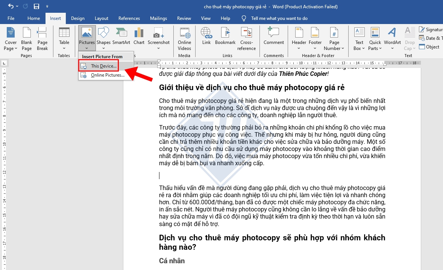
Task: Add a new Comment
Action: 273,36
